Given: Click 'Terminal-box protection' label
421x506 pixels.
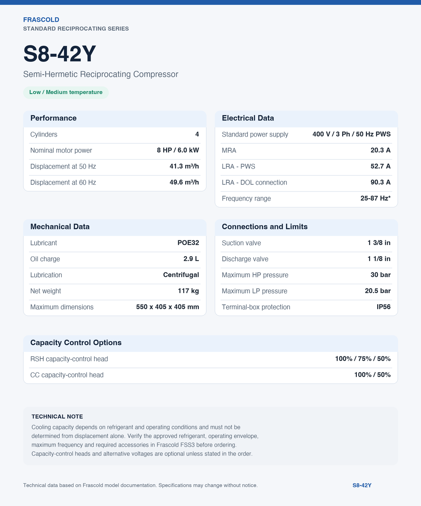Looking at the screenshot, I should pos(256,307).
